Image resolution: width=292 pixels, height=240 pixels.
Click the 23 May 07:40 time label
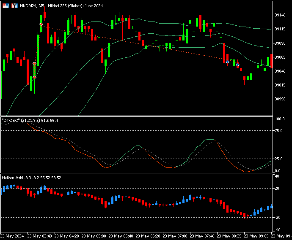tap(202, 236)
